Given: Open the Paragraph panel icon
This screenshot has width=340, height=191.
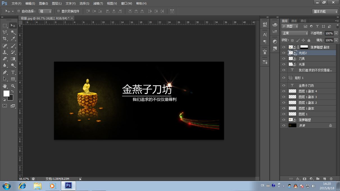Looking at the screenshot, I should 265,42.
